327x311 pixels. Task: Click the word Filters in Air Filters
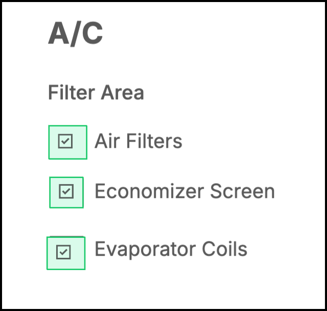[154, 141]
